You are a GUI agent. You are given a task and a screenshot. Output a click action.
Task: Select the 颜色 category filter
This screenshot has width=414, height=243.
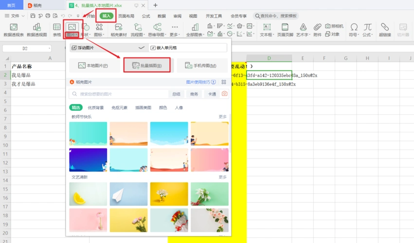pos(163,107)
